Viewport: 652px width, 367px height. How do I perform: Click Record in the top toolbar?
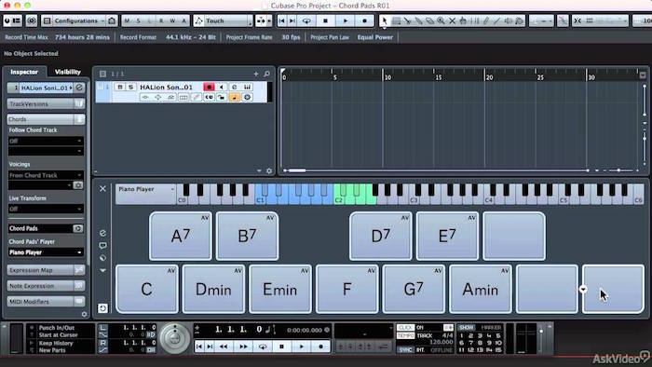tap(365, 20)
